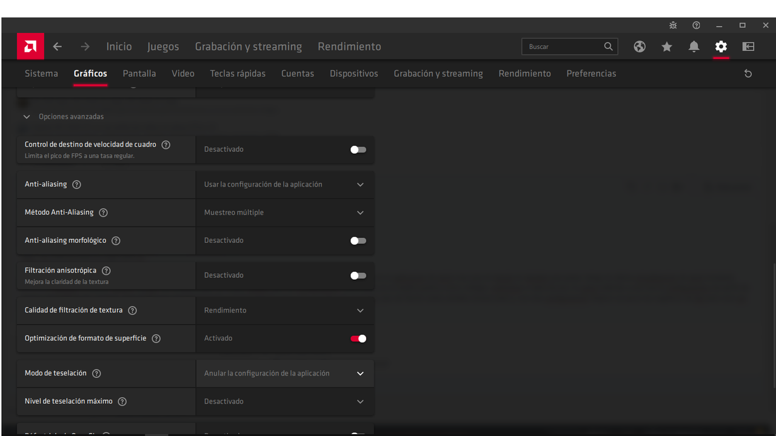The image size is (776, 436).
Task: Reset graphics settings with the undo icon
Action: pos(748,73)
